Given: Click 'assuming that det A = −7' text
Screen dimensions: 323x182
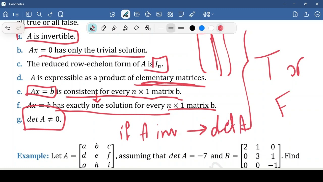Looking at the screenshot, I should 163,156.
